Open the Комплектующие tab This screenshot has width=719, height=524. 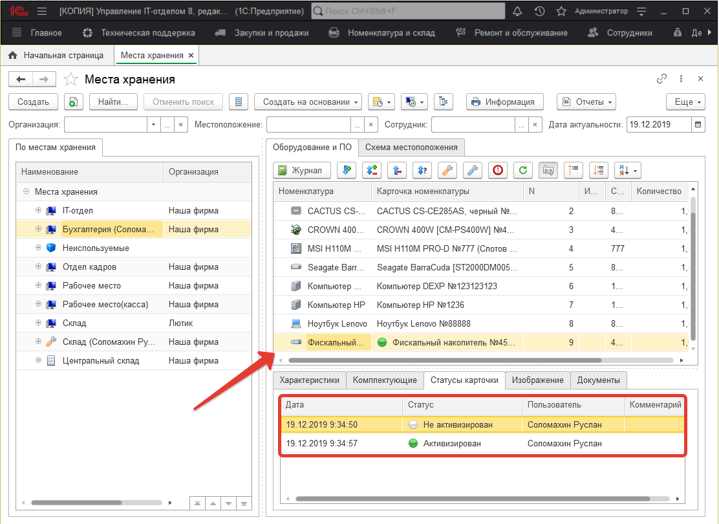[x=384, y=380]
